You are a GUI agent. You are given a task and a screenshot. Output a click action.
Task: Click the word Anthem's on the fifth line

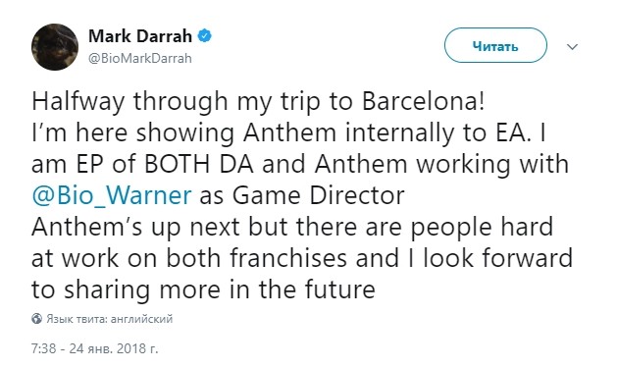point(87,227)
